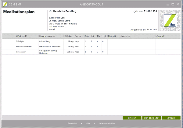Open editing via Plan bearbeiten button
This screenshot has width=183, height=128.
point(151,118)
